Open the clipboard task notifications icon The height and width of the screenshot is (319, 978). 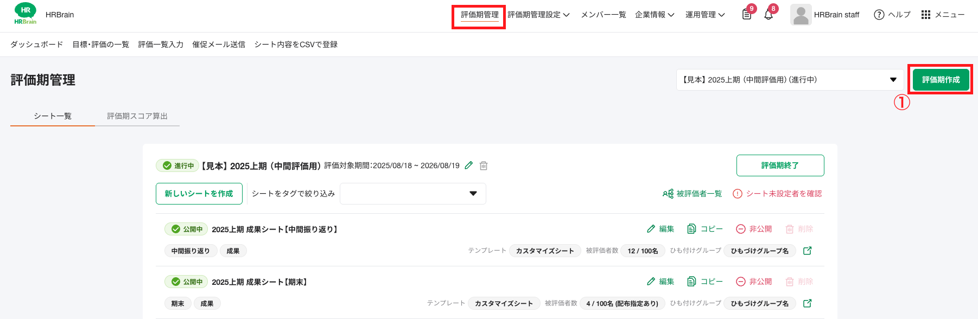747,15
